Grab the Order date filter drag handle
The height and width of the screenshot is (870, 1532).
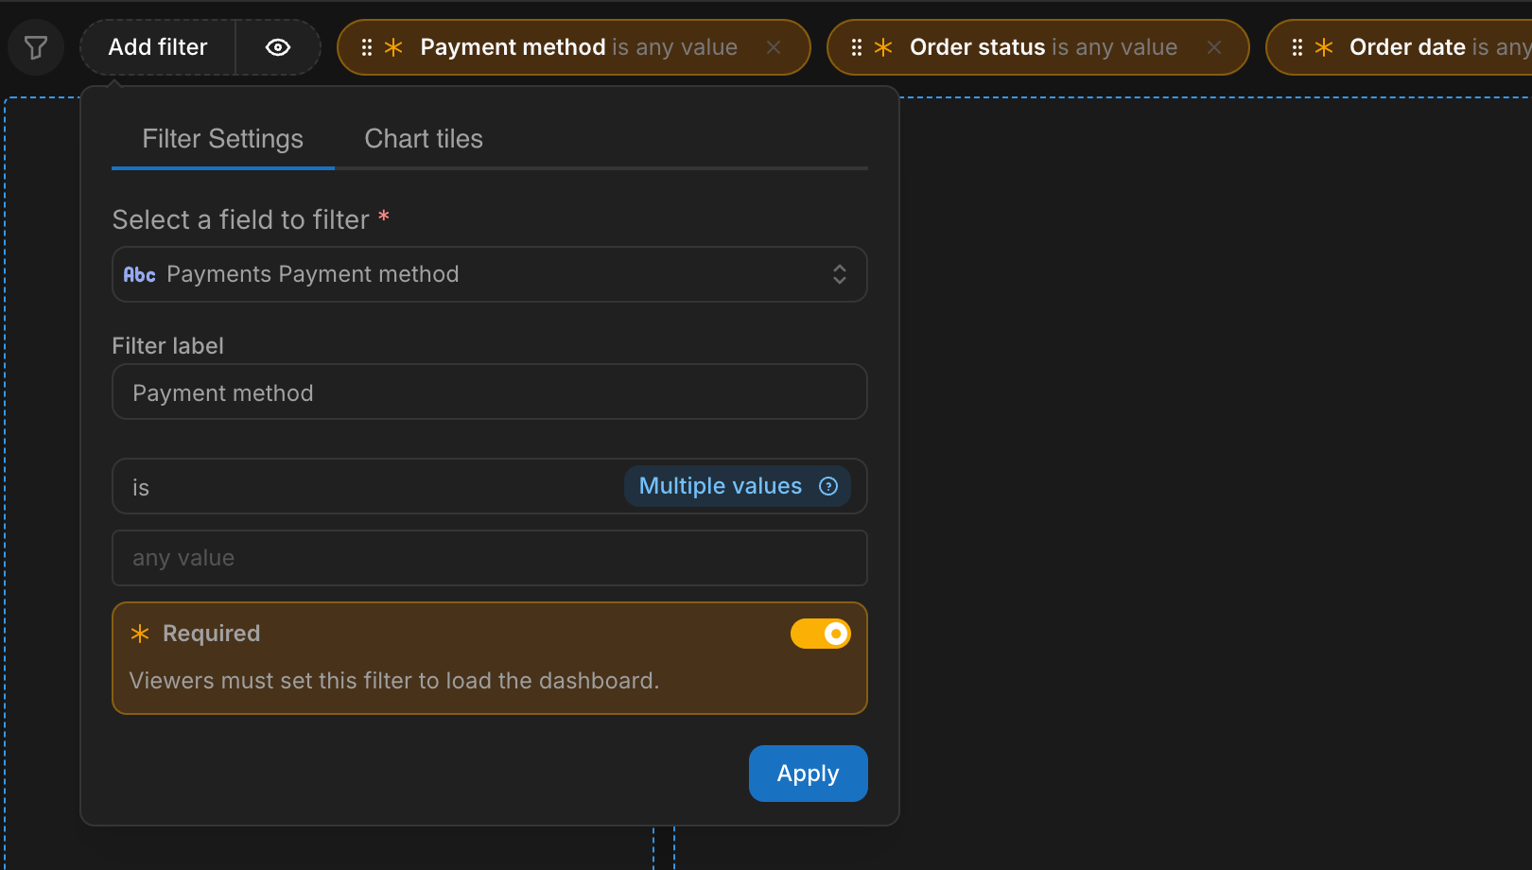pos(1297,47)
